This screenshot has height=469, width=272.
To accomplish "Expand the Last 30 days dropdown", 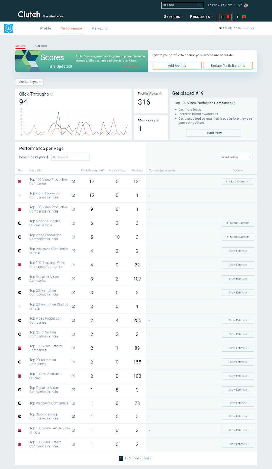I will [x=29, y=82].
